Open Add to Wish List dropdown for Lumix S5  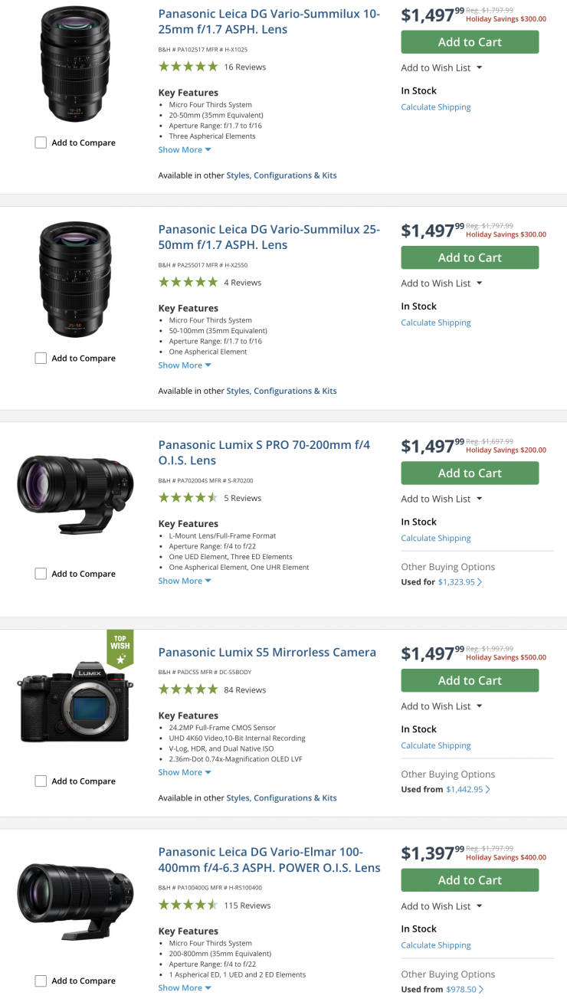(x=441, y=706)
